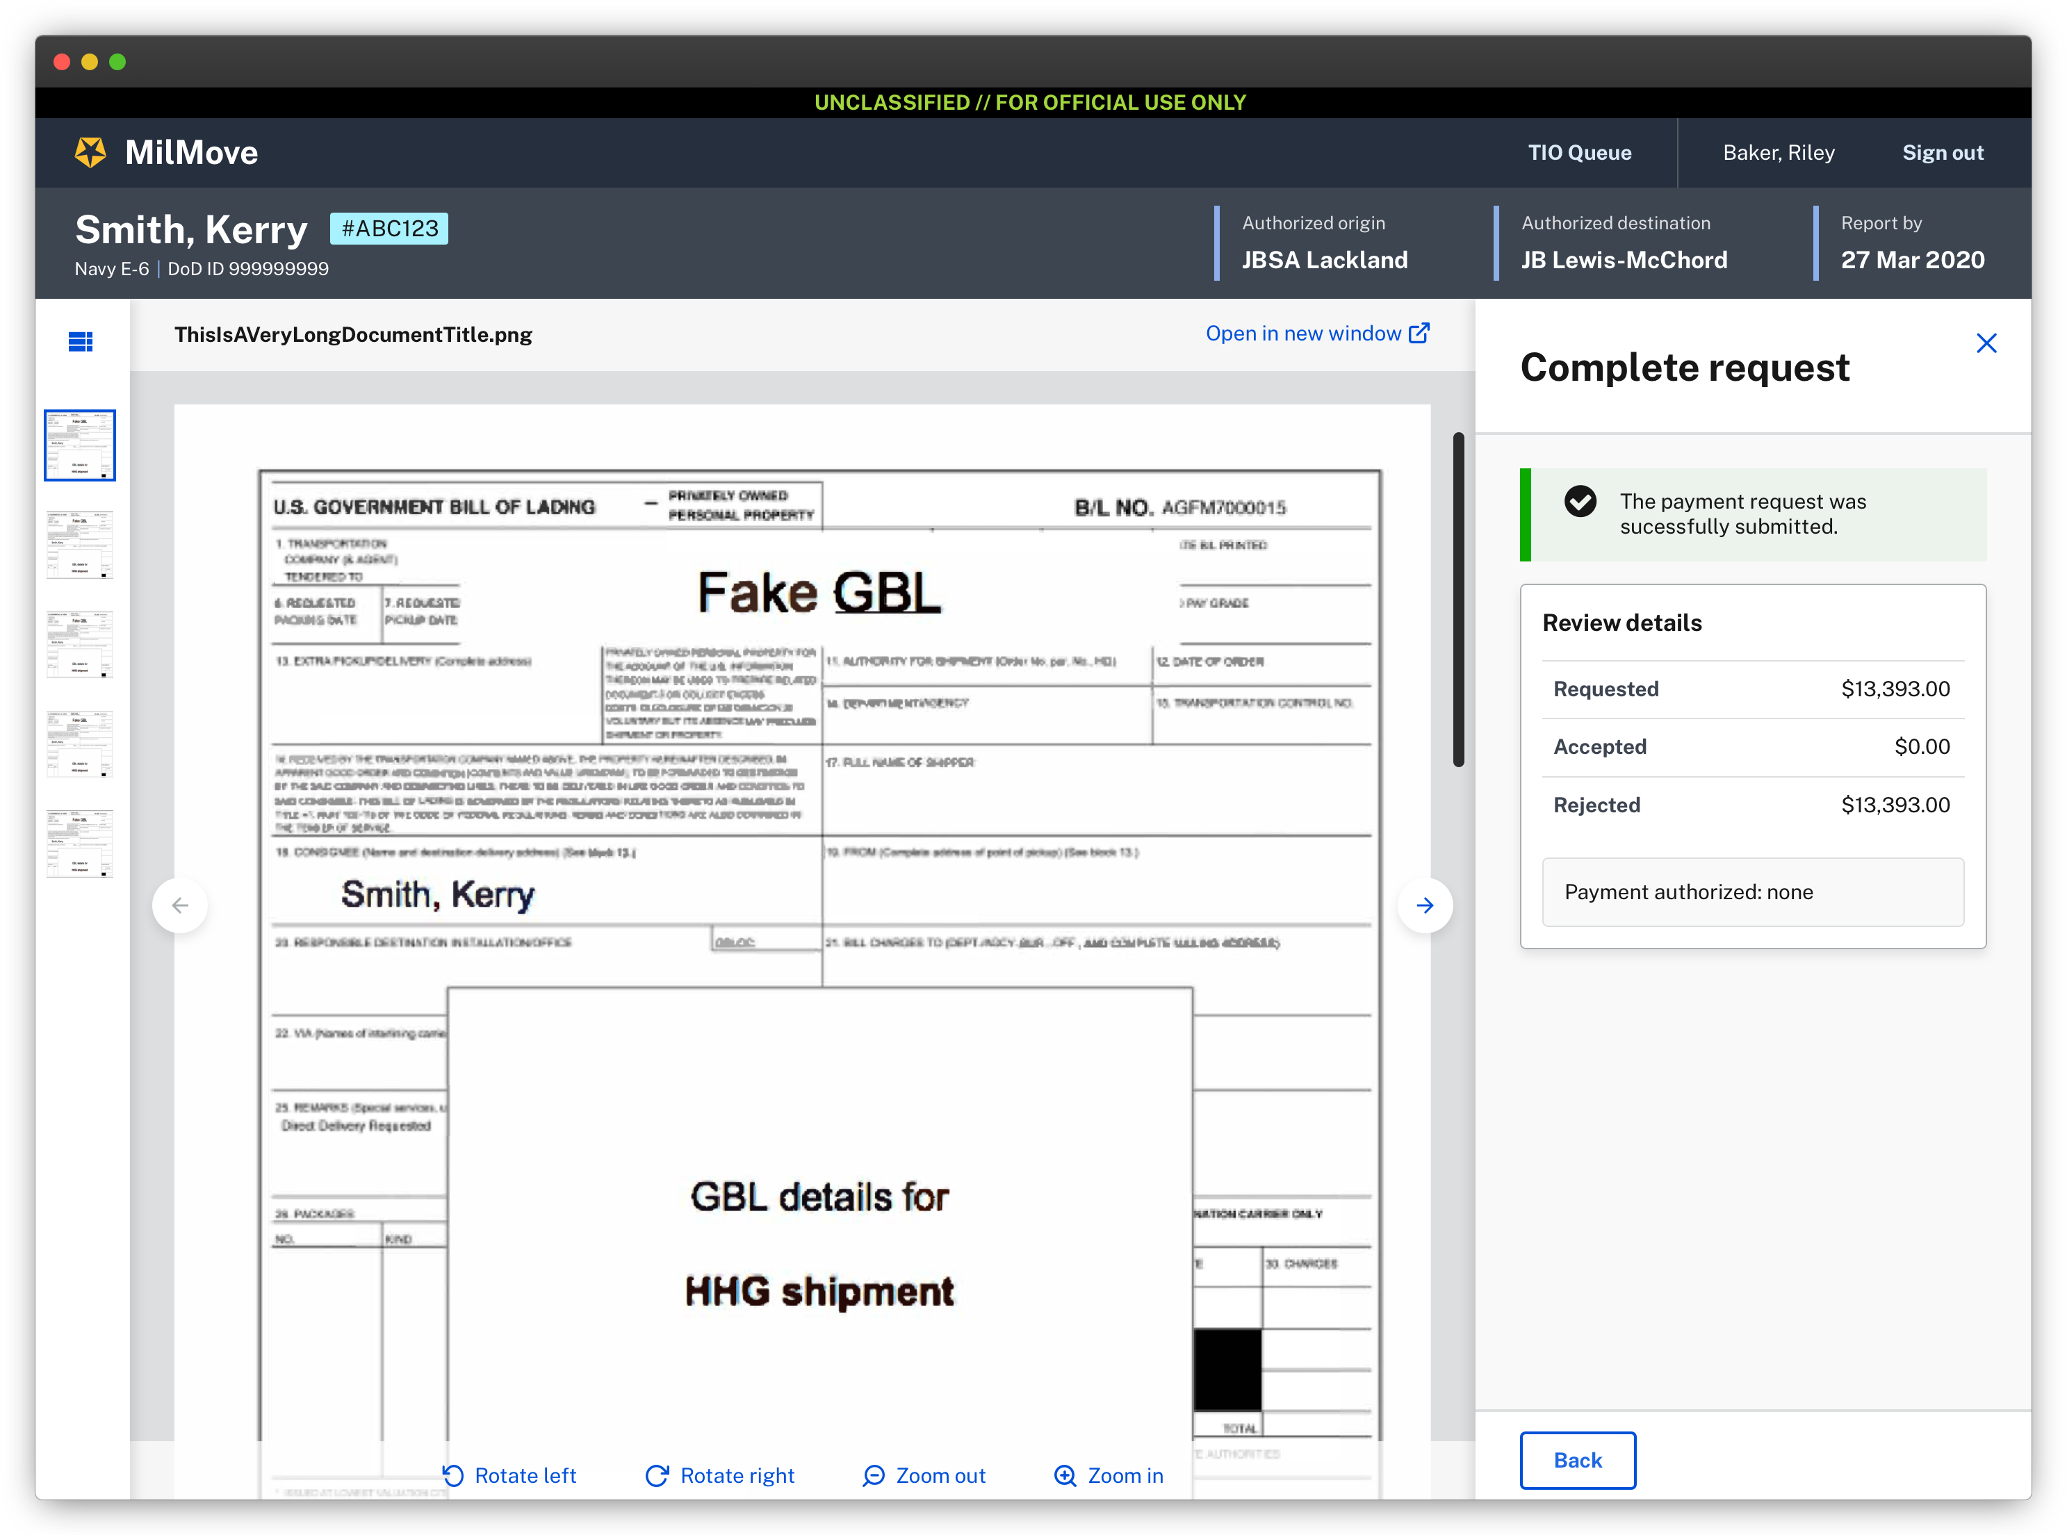This screenshot has width=2067, height=1535.
Task: Select the fifth page thumbnail
Action: (x=80, y=844)
